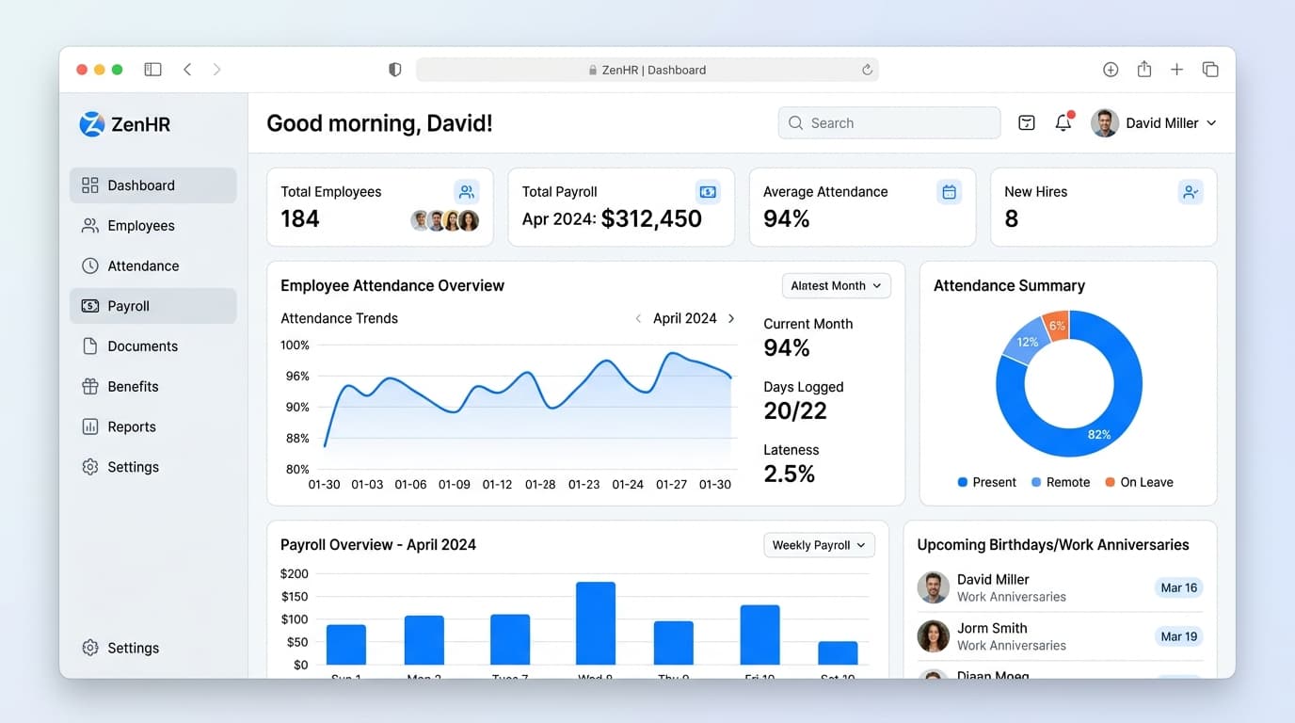
Task: Open the calendar icon next to Search
Action: point(1027,123)
